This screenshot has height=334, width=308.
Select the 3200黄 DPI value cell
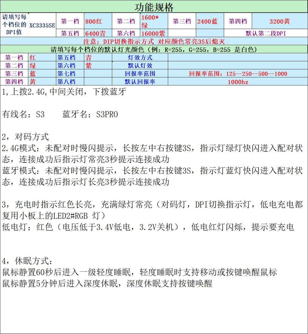tap(280, 21)
